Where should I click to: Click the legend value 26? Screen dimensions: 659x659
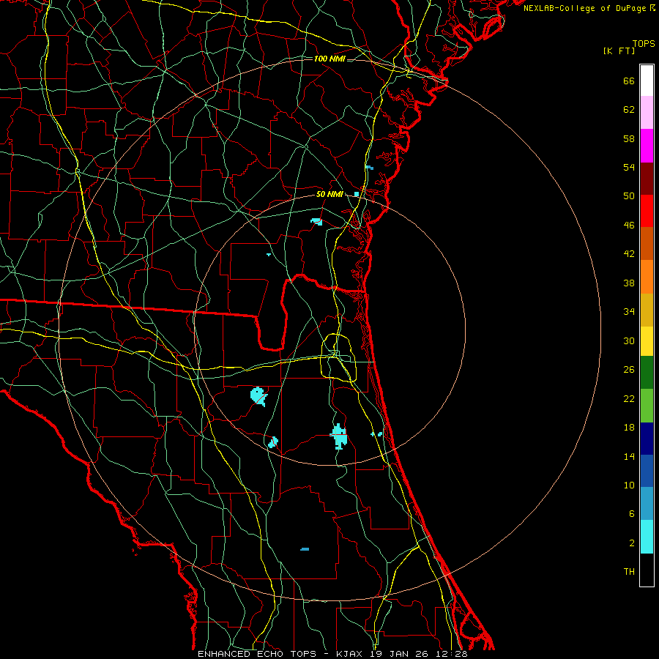pos(629,370)
